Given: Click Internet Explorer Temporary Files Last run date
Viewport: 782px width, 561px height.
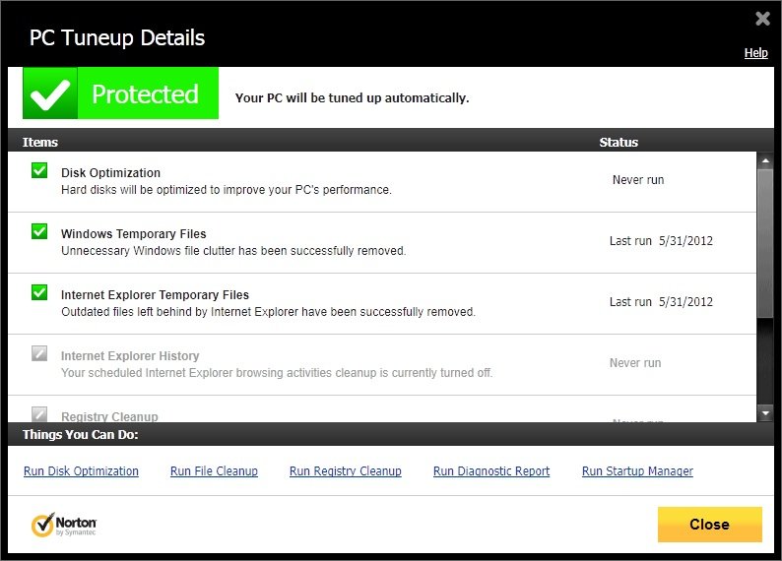Looking at the screenshot, I should (x=661, y=302).
